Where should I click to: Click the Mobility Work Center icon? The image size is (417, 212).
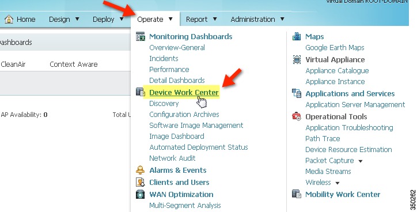297,194
